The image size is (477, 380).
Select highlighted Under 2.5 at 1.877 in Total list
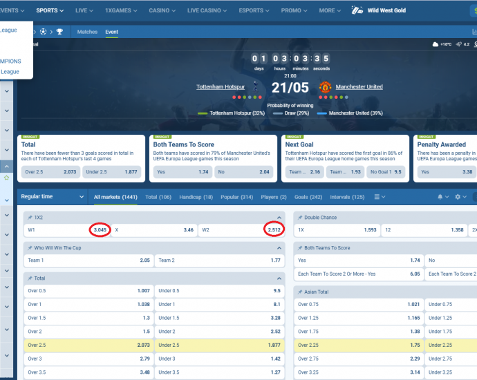pyautogui.click(x=220, y=345)
